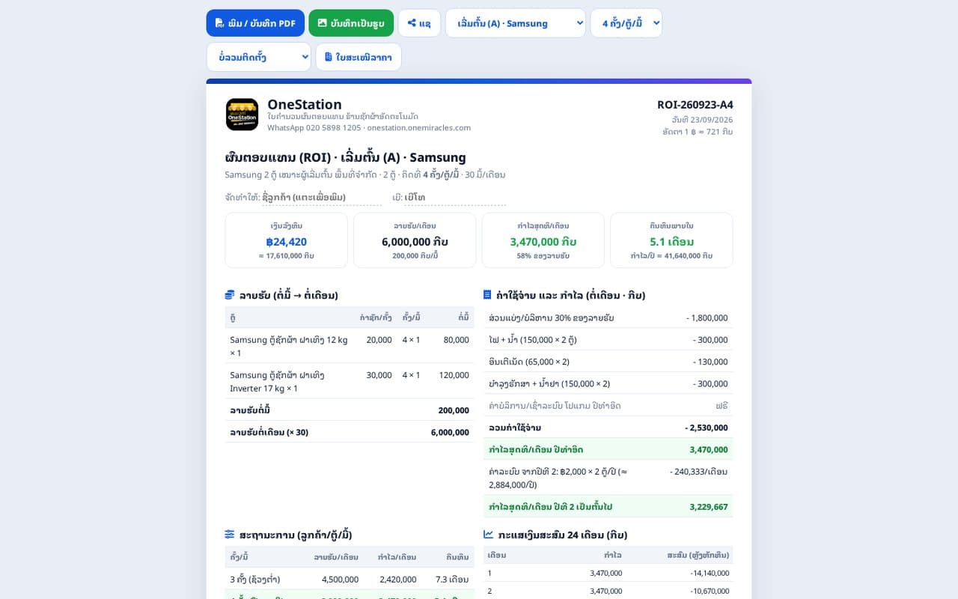Click the customer name field (ຊື່ລູກຄ້າ)

click(x=322, y=198)
